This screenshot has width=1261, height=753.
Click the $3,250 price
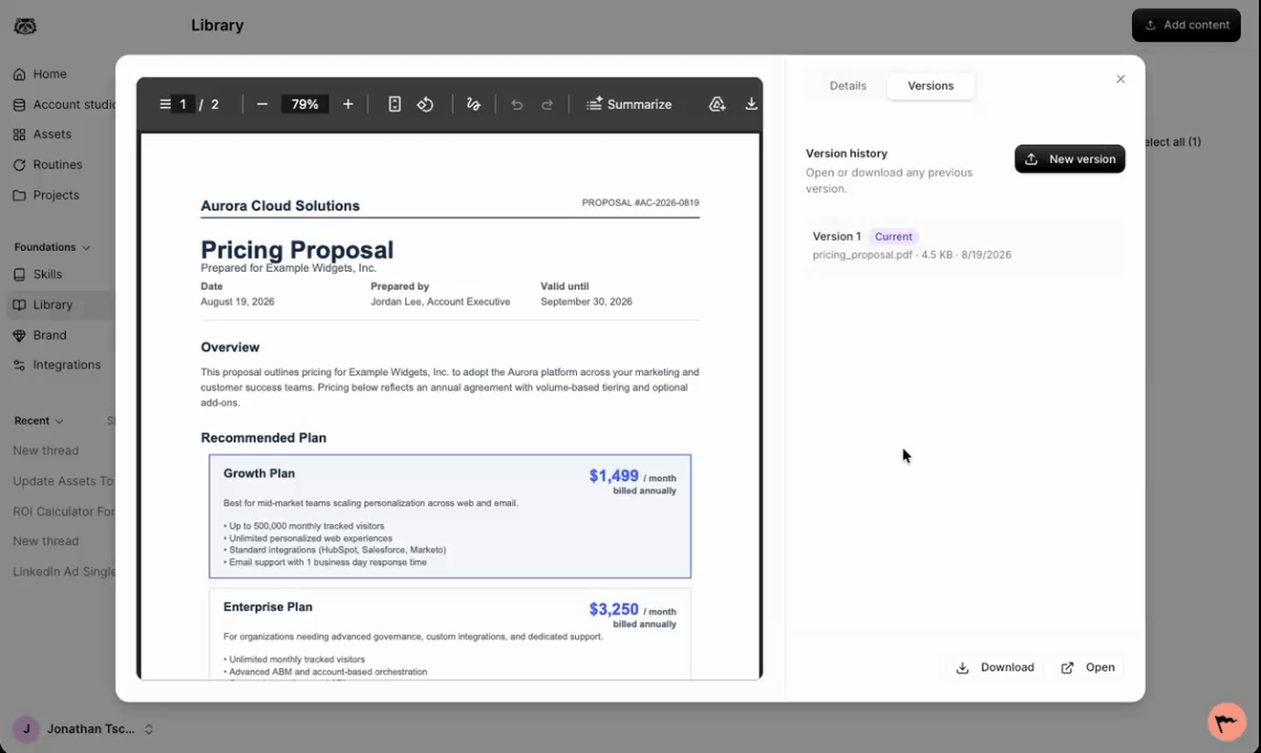tap(613, 609)
